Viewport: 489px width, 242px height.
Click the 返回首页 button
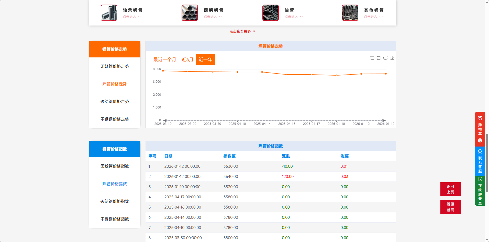(x=450, y=207)
